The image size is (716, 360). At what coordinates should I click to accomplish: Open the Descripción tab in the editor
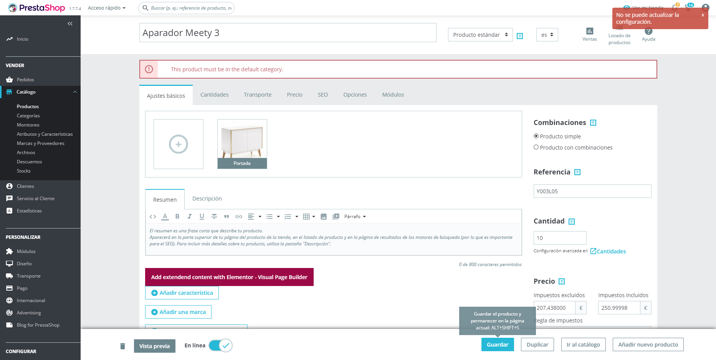pos(207,199)
